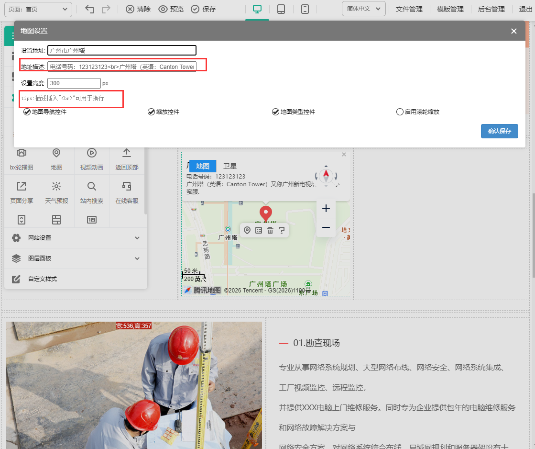Click the 设置高度 height input field
The width and height of the screenshot is (535, 449).
click(x=74, y=83)
